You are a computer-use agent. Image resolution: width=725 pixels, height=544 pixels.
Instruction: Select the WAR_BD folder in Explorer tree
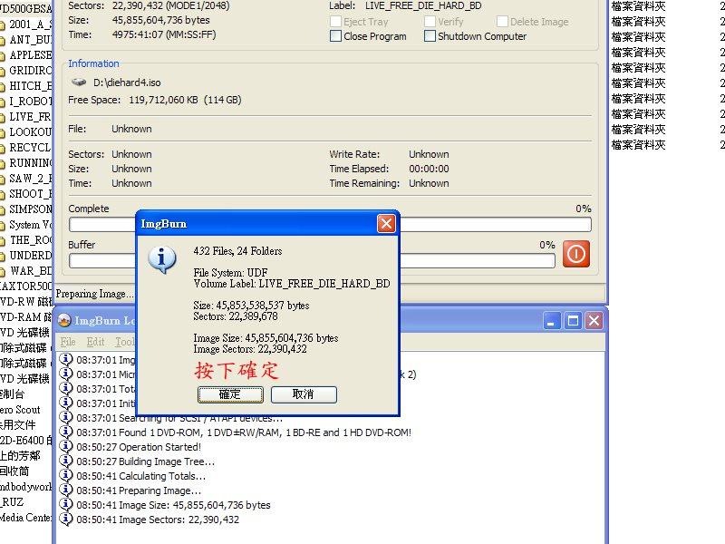click(x=31, y=271)
